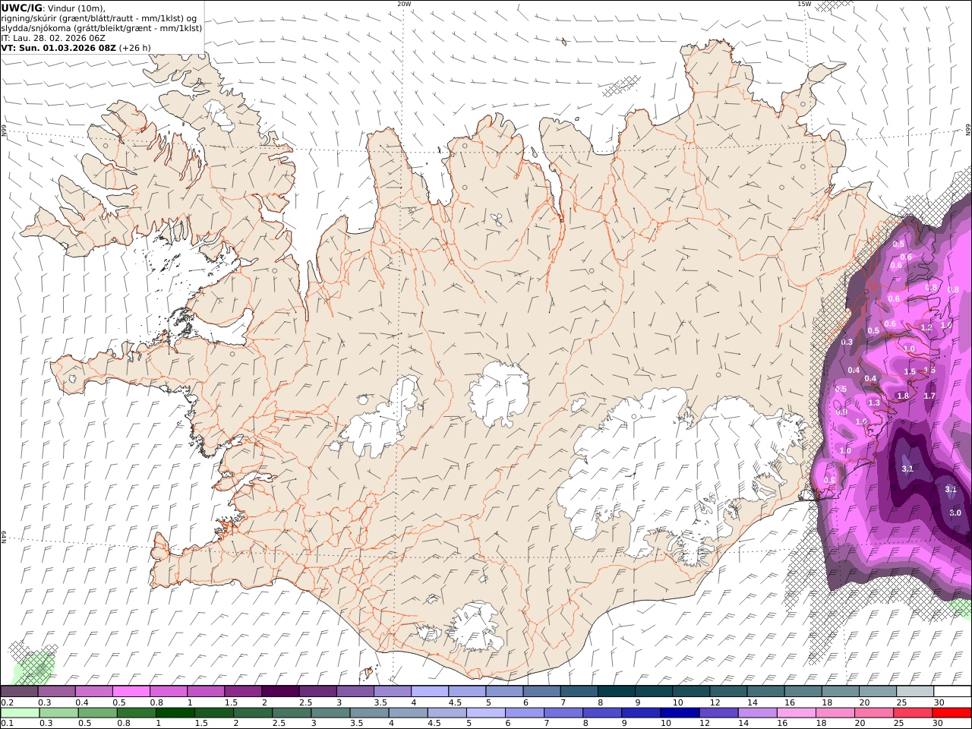Click the '1.3' precipitation value on the map
This screenshot has width=972, height=729.
(x=874, y=402)
